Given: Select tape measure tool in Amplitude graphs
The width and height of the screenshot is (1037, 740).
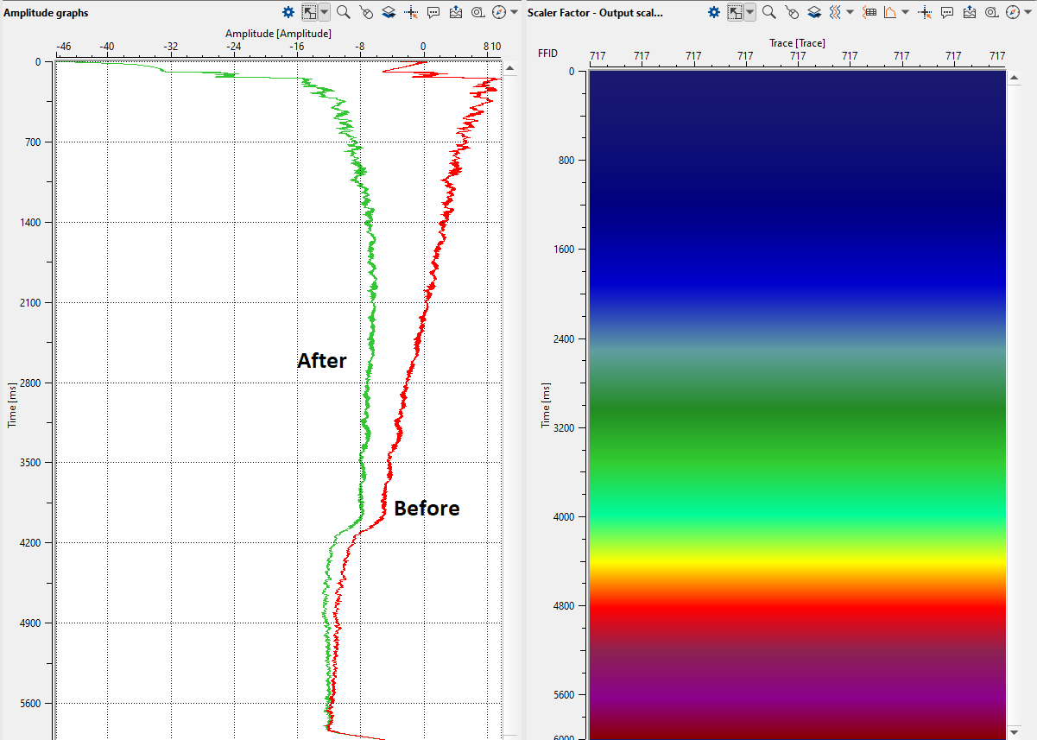Looking at the screenshot, I should coord(477,12).
